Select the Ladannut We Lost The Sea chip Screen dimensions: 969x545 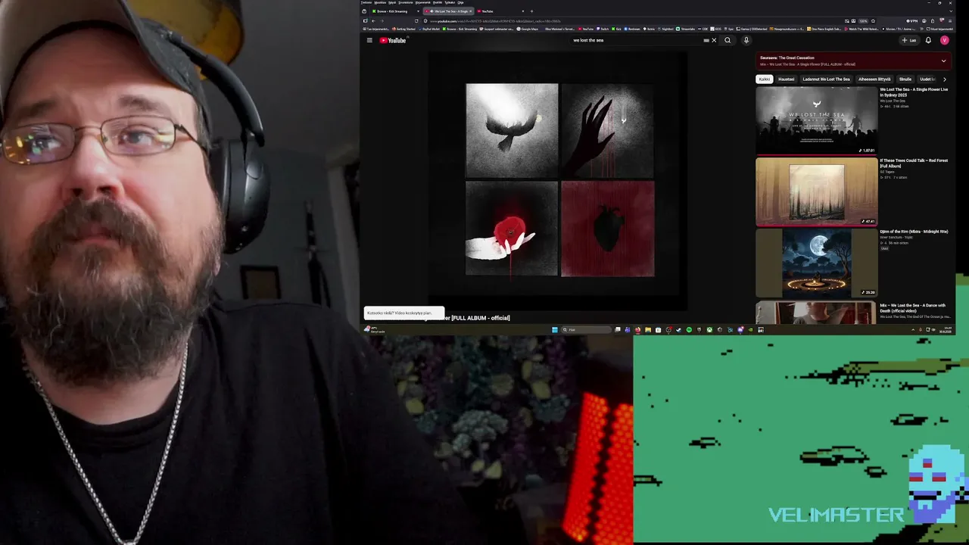point(826,79)
